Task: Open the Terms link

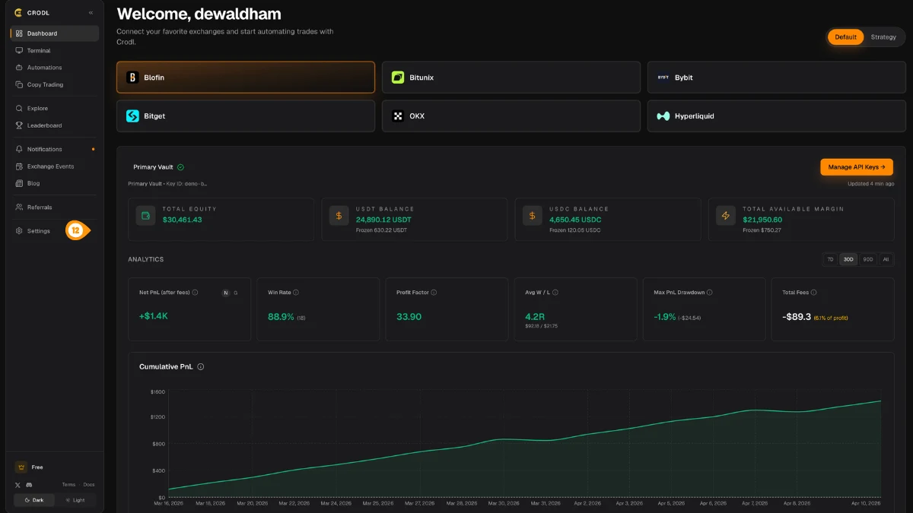Action: 68,485
